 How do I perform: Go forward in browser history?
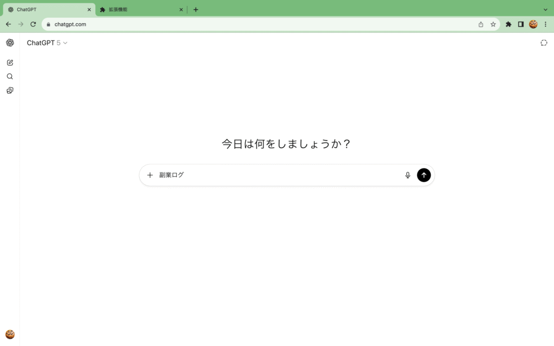[x=21, y=24]
